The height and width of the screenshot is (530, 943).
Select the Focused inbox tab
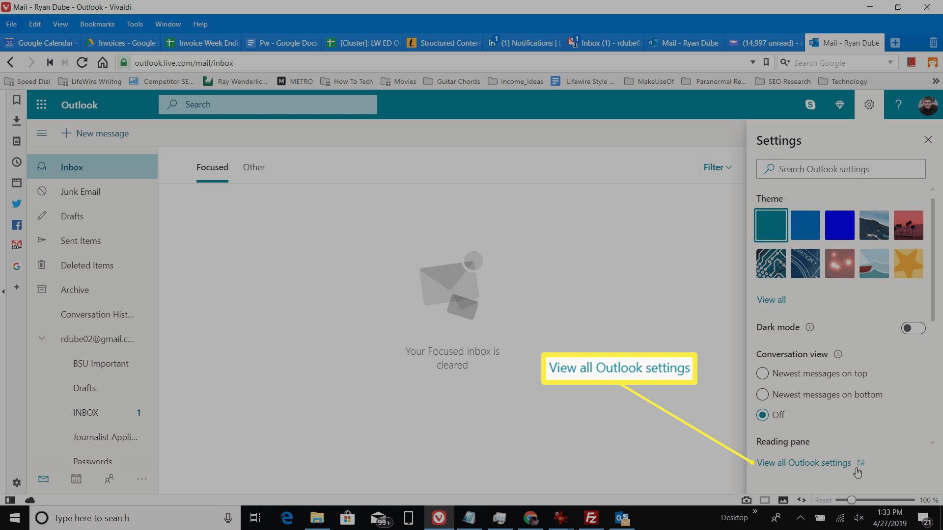[213, 167]
